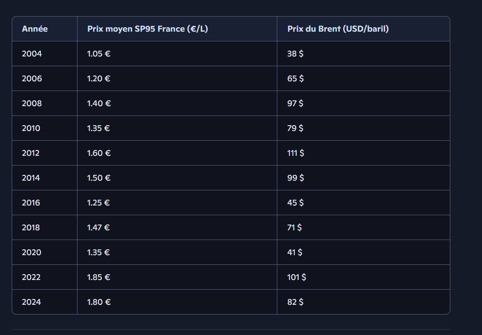The width and height of the screenshot is (482, 335).
Task: Click the Prix moyen SP95 France header
Action: 148,29
